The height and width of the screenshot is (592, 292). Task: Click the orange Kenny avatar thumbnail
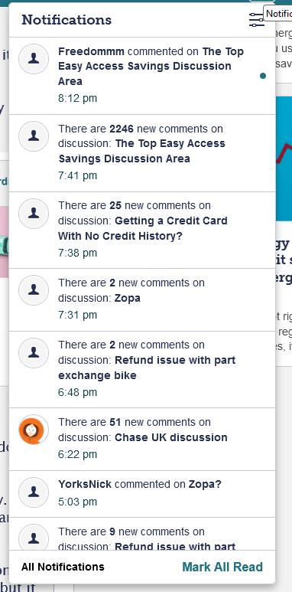tap(34, 430)
